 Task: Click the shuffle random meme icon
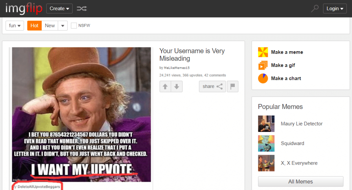point(82,9)
